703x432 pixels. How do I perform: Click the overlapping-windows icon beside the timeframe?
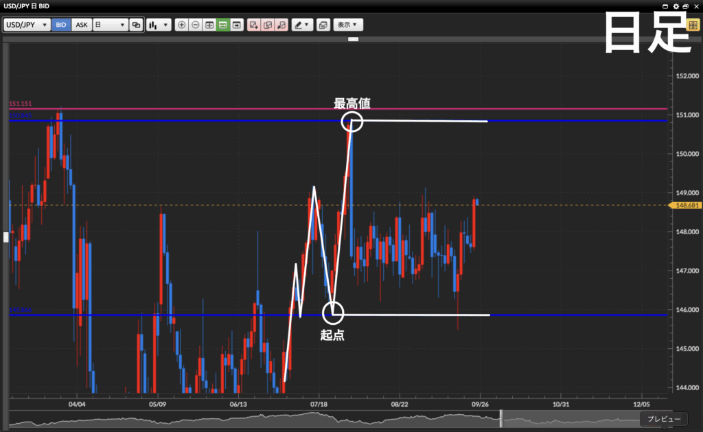136,25
